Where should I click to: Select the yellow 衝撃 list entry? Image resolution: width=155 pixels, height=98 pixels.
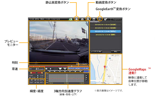105,35
